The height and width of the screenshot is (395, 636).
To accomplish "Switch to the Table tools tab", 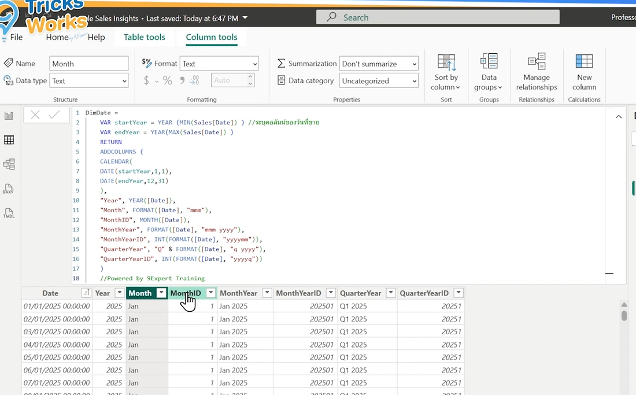I will [144, 37].
